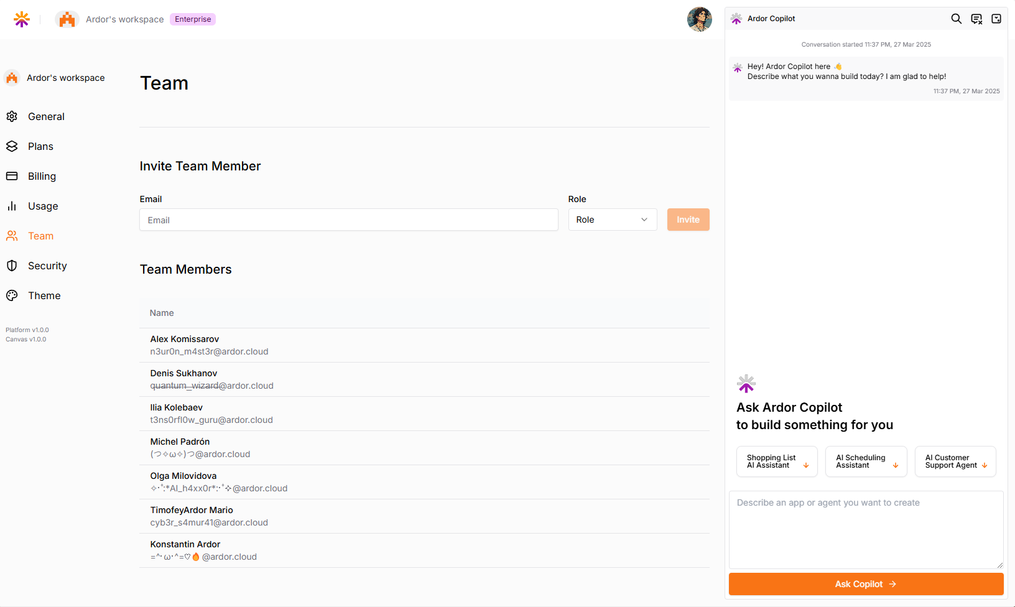Click the sidebar workspace avatar icon
This screenshot has width=1015, height=607.
point(12,78)
